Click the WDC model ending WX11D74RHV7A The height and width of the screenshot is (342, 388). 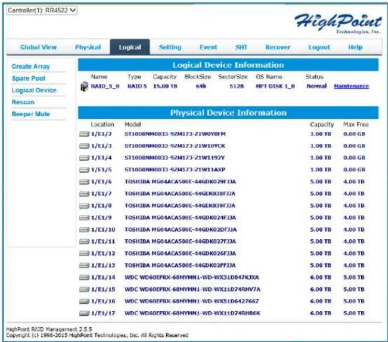(x=192, y=289)
